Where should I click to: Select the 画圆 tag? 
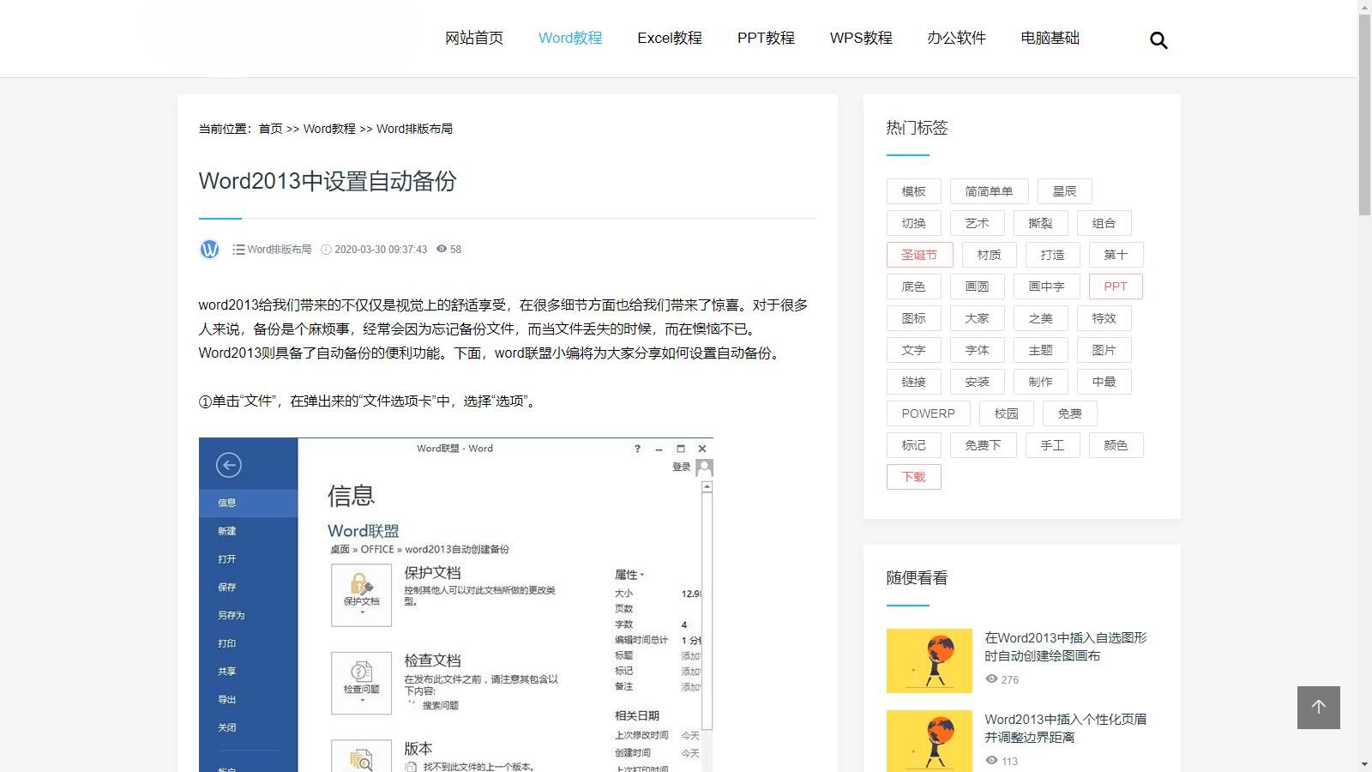978,286
